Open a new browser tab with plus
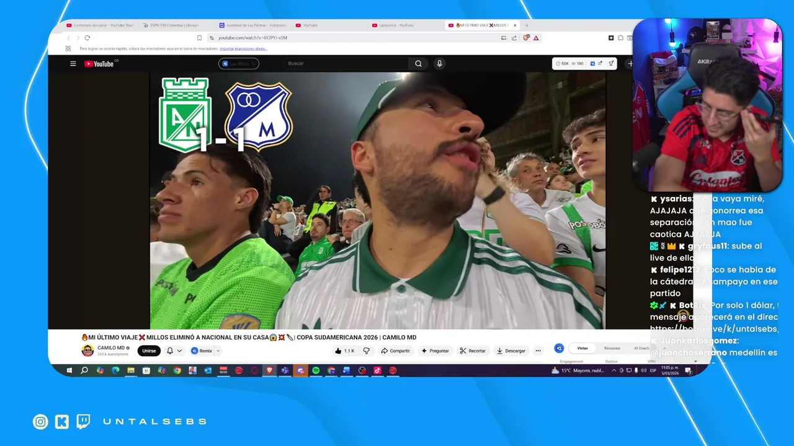Screen dimensions: 794x446 (x=527, y=25)
